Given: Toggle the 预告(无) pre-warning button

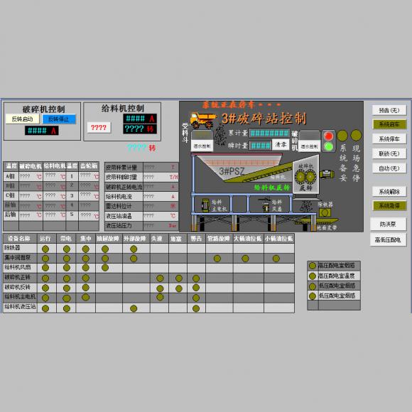Looking at the screenshot, I should click(389, 110).
